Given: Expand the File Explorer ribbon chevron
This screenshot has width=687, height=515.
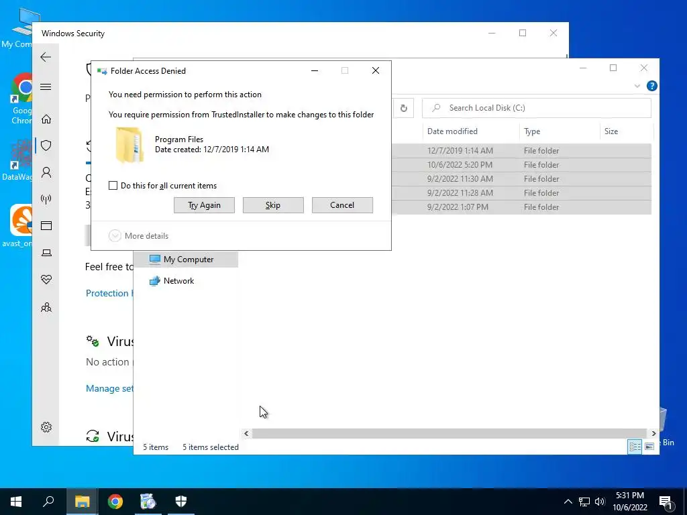Looking at the screenshot, I should pos(637,86).
